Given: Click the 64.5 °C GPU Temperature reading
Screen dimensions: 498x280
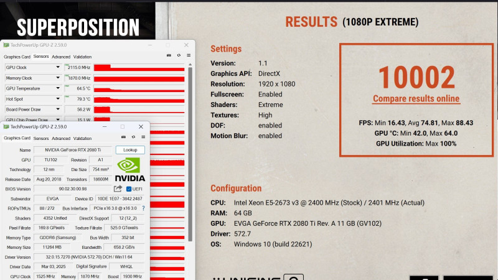Looking at the screenshot, I should click(78, 88).
